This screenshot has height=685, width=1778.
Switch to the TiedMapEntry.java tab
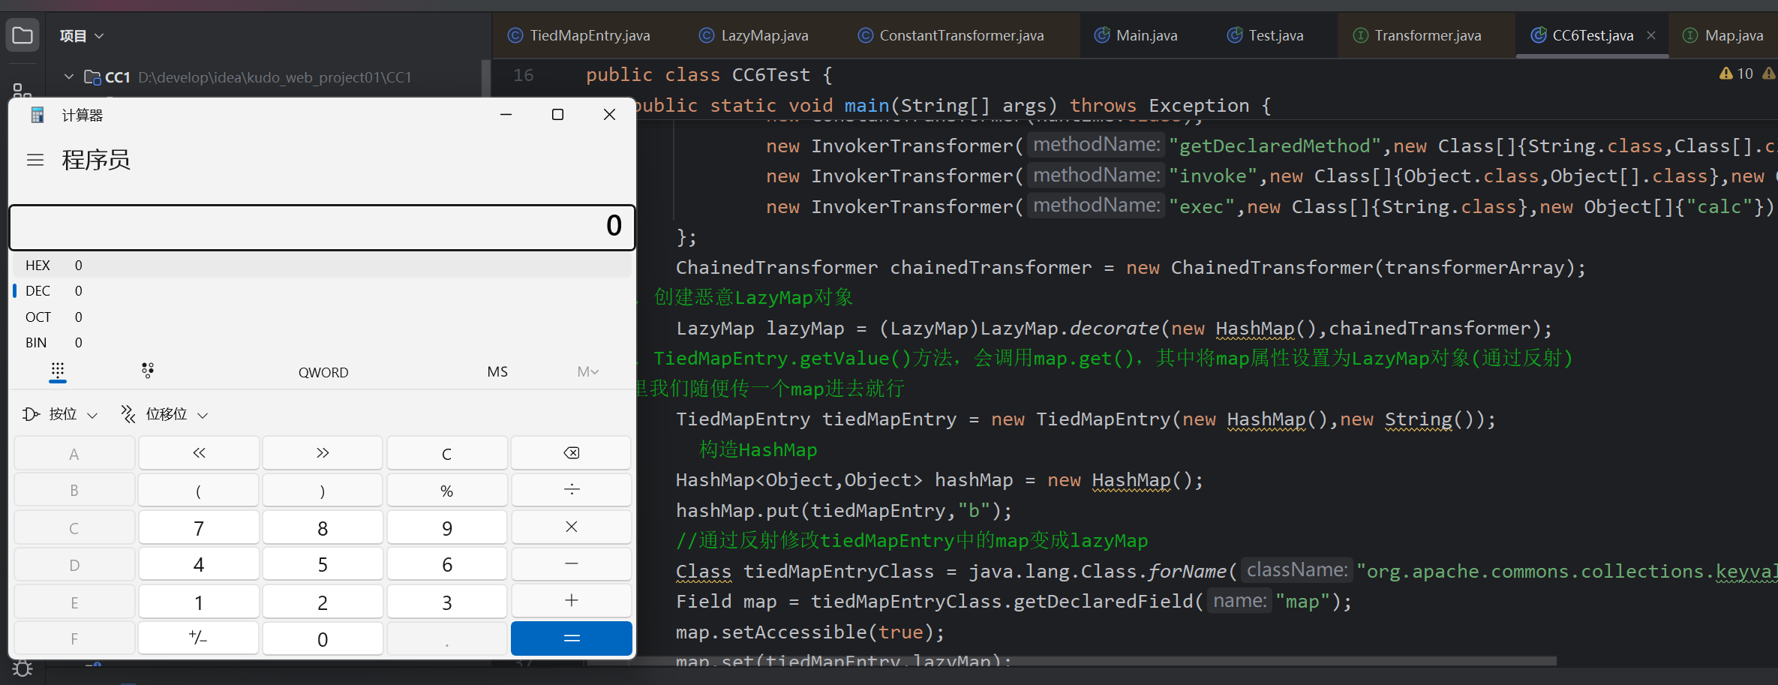click(579, 35)
